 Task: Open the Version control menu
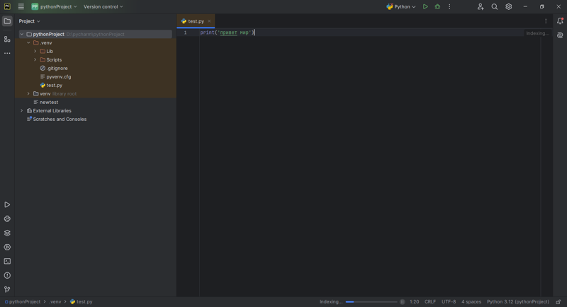pos(103,7)
